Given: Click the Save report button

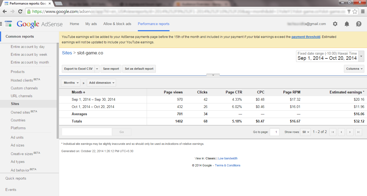Looking at the screenshot, I should click(x=111, y=69).
